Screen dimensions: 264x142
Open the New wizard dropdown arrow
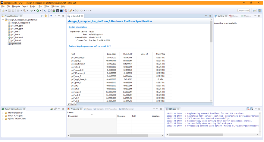[6, 11]
